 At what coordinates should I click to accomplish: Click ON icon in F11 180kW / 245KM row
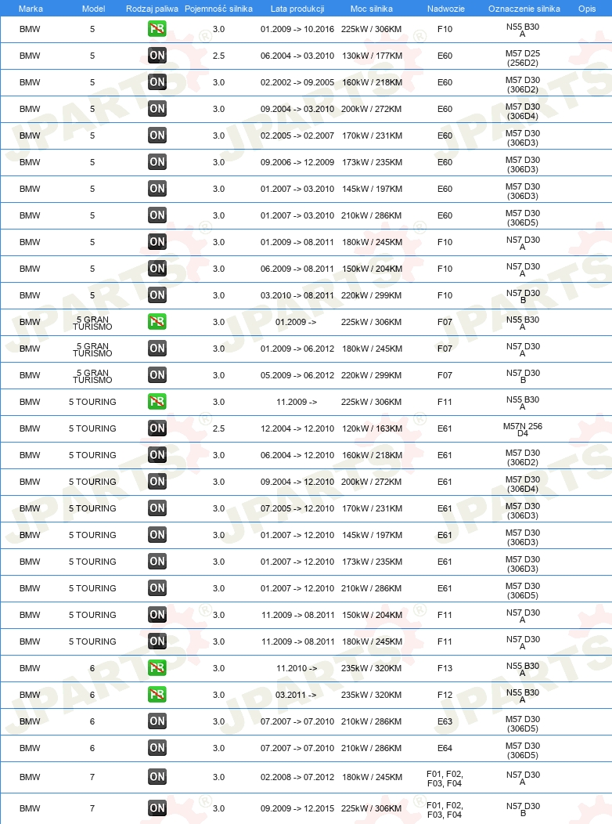tap(157, 641)
